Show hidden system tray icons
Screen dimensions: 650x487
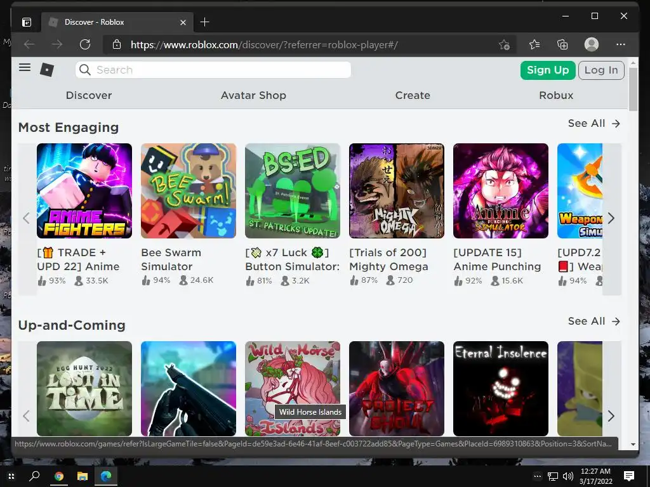pyautogui.click(x=537, y=476)
